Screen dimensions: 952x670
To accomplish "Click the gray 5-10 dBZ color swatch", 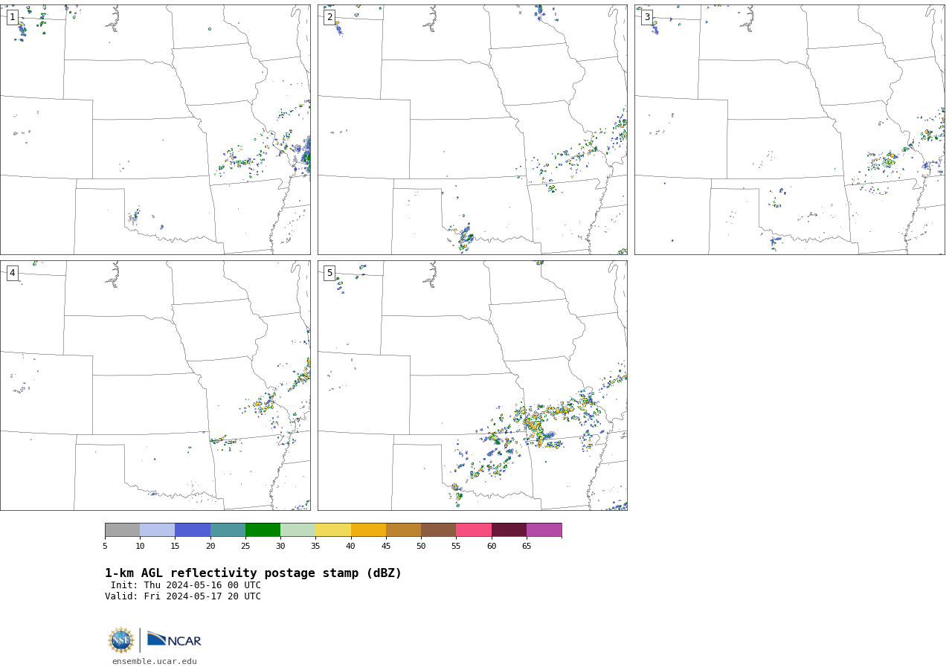I will pos(122,529).
